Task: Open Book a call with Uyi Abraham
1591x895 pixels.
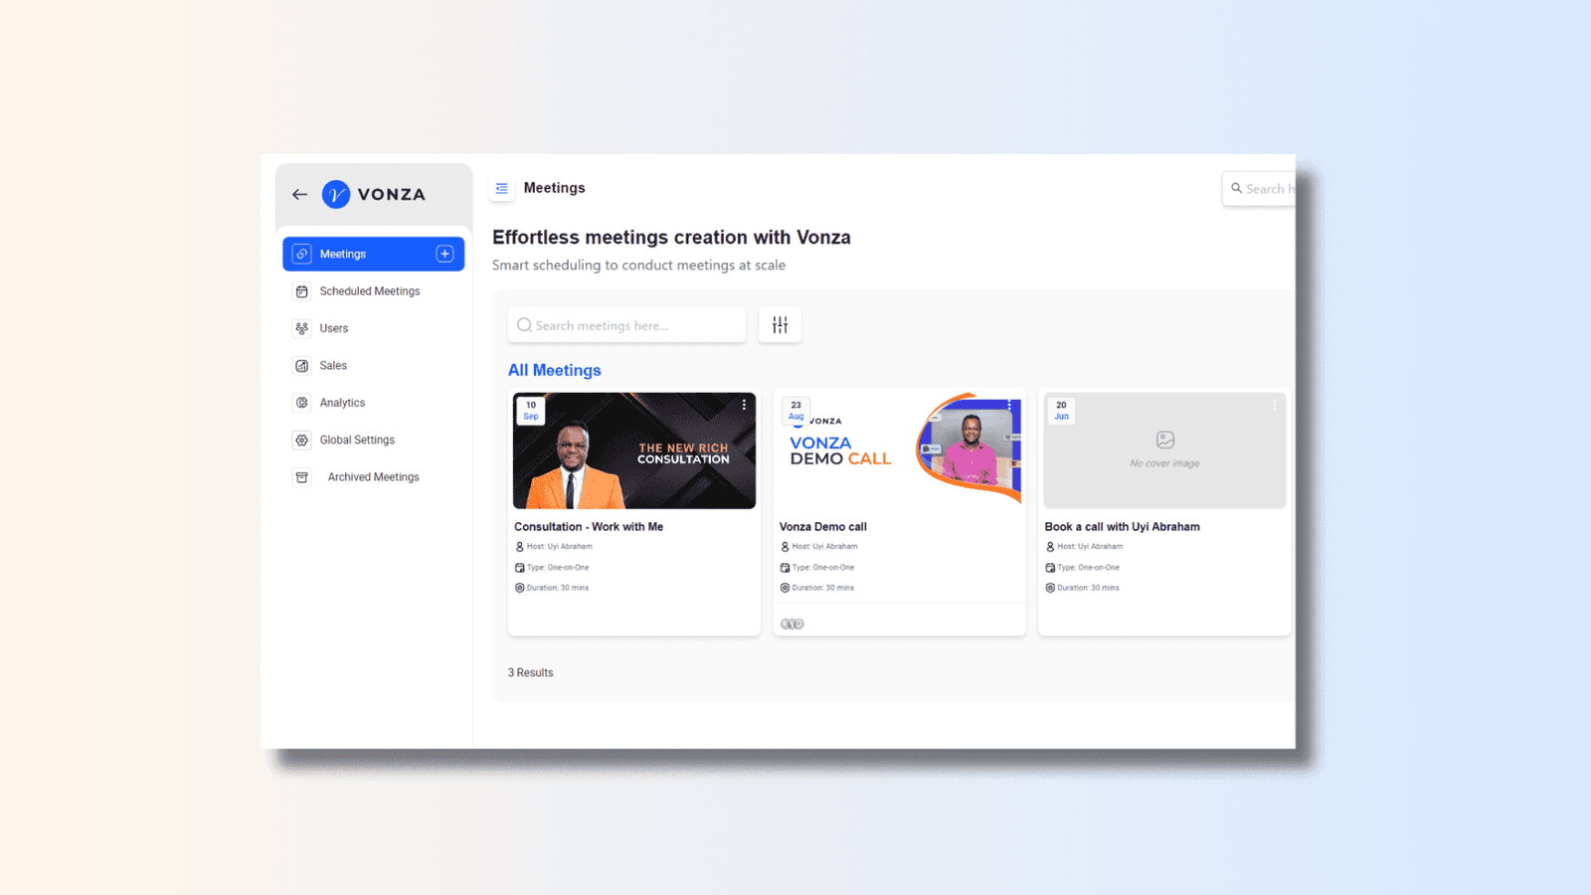Action: pos(1122,527)
